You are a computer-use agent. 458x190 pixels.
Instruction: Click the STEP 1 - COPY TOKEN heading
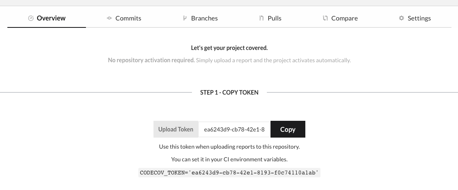pos(229,93)
